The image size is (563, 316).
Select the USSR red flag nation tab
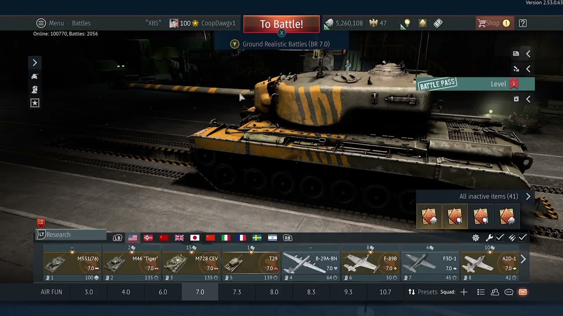click(164, 238)
